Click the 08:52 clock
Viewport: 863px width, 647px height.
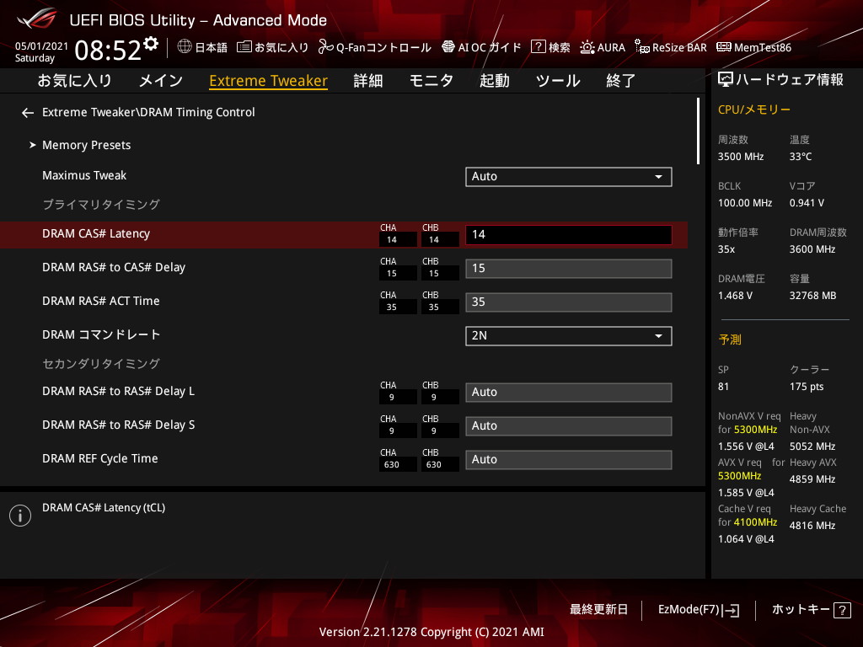(x=108, y=51)
